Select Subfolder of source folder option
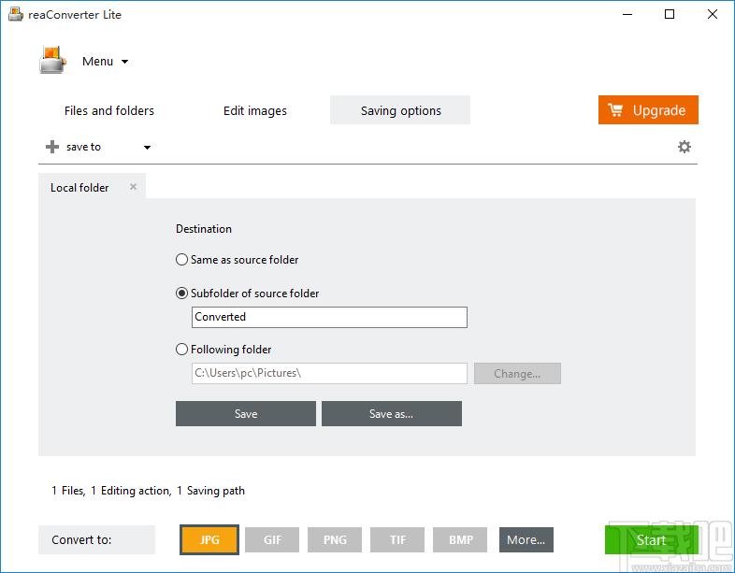735x573 pixels. coord(247,294)
